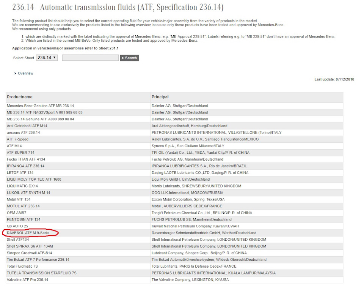Open the Select Sheet 236.14 dropdown
This screenshot has height=298, width=364.
coord(47,58)
